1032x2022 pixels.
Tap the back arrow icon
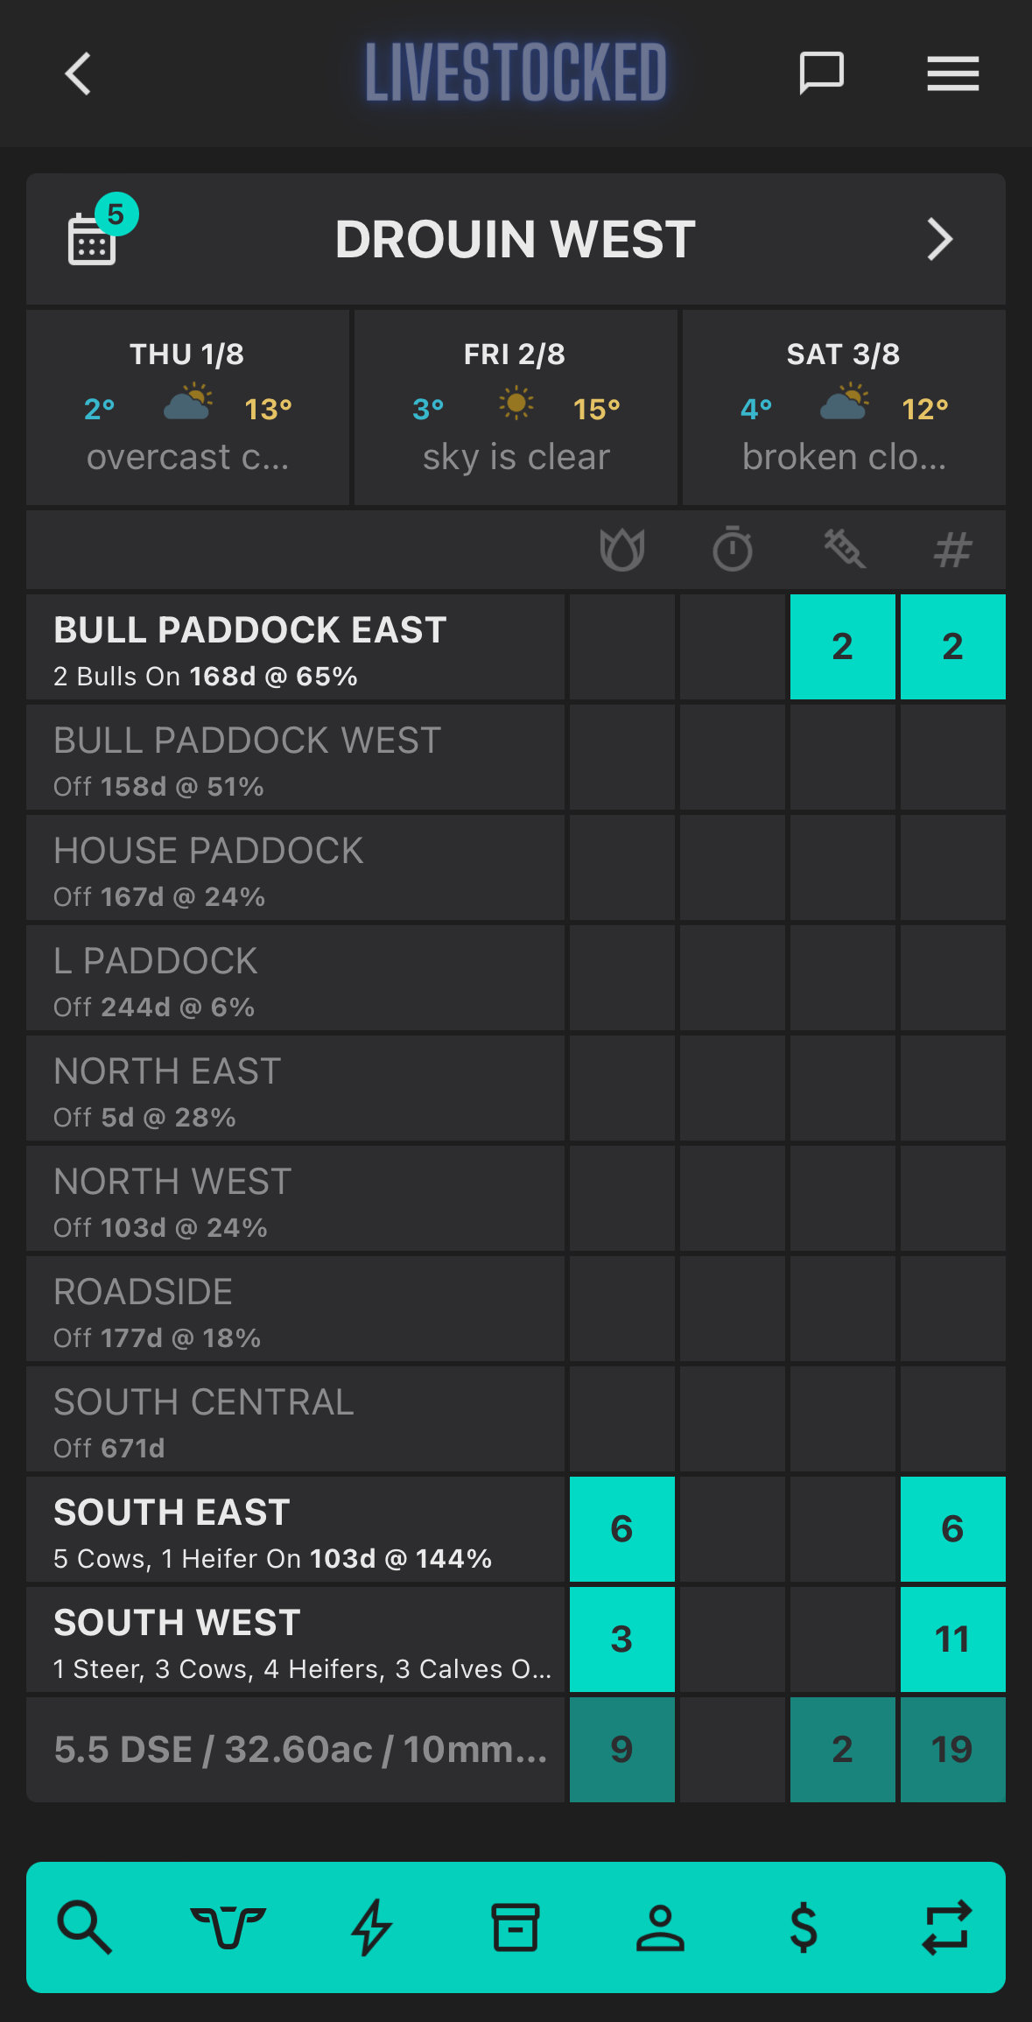point(78,74)
